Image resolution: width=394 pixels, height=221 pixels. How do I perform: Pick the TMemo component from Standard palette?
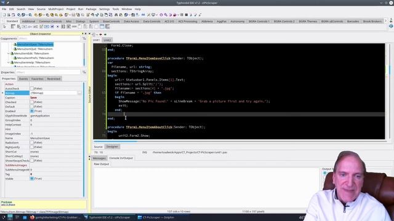[41, 26]
